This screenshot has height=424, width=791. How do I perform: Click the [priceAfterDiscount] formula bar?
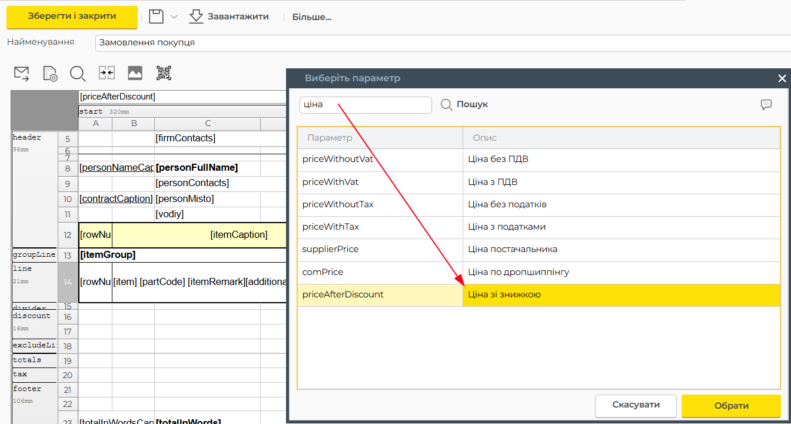pos(182,97)
